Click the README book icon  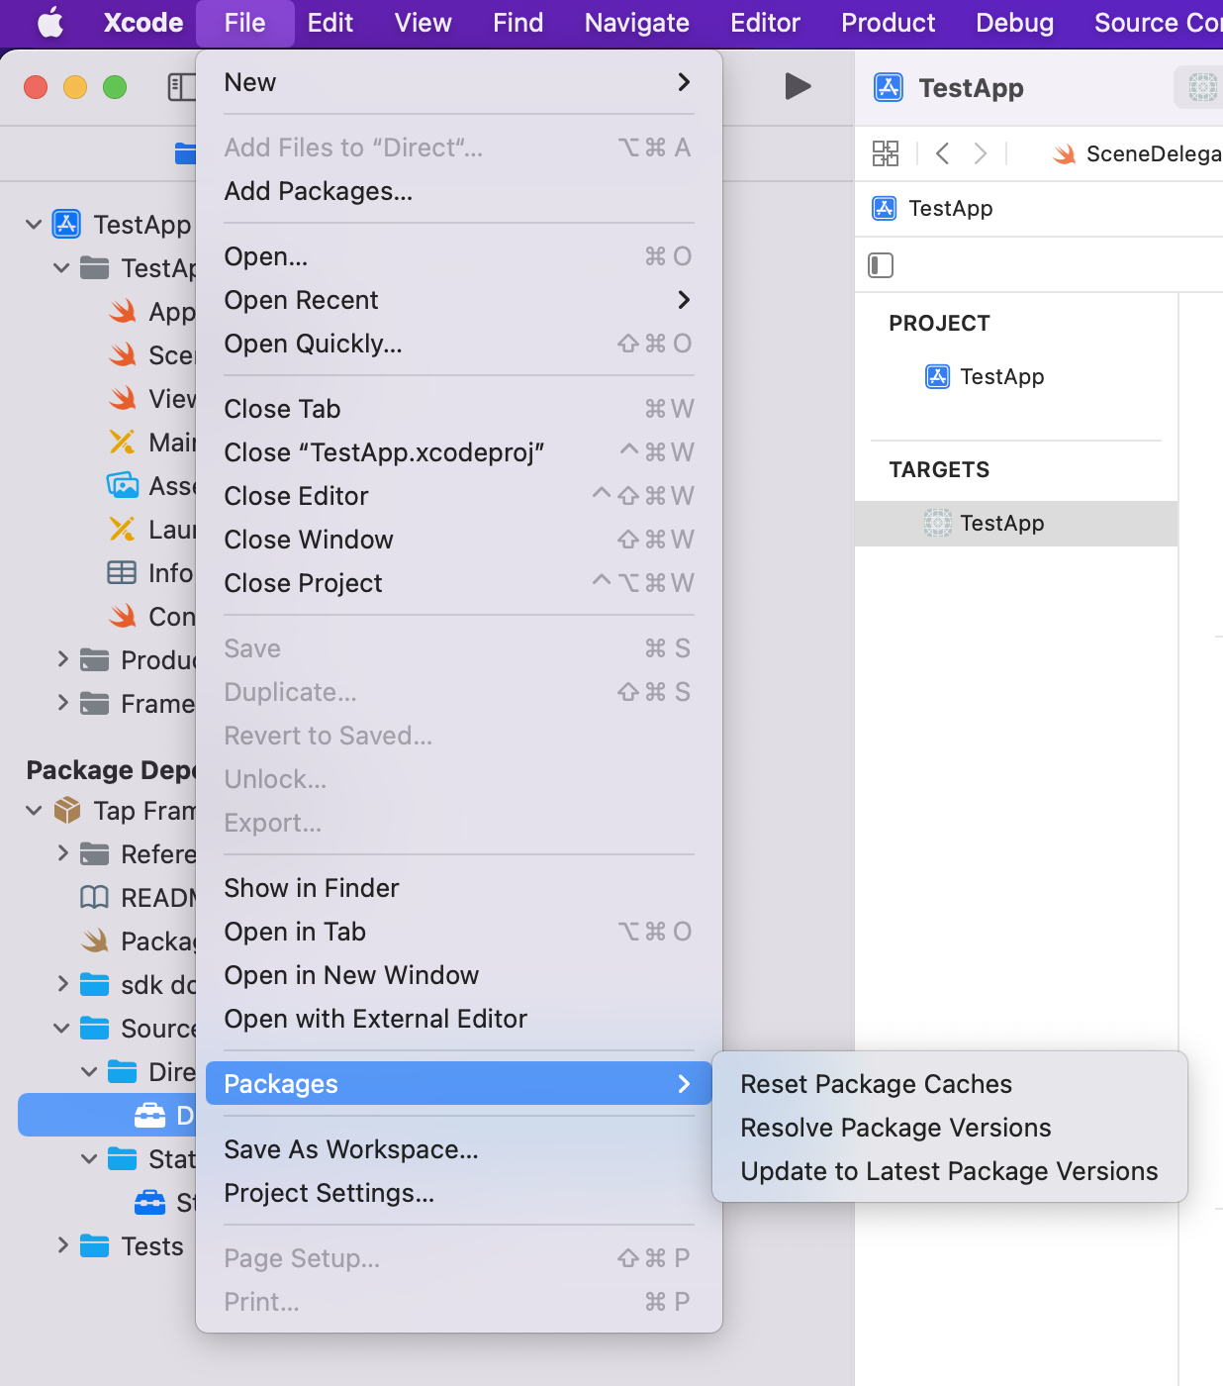tap(94, 897)
